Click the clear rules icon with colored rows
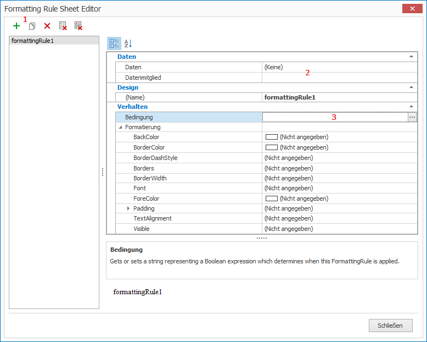Screen dimensions: 427x342 pyautogui.click(x=63, y=26)
